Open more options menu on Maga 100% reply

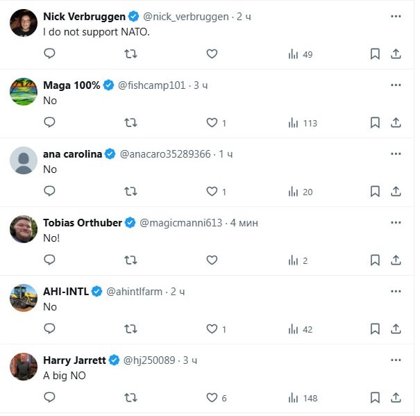[396, 85]
